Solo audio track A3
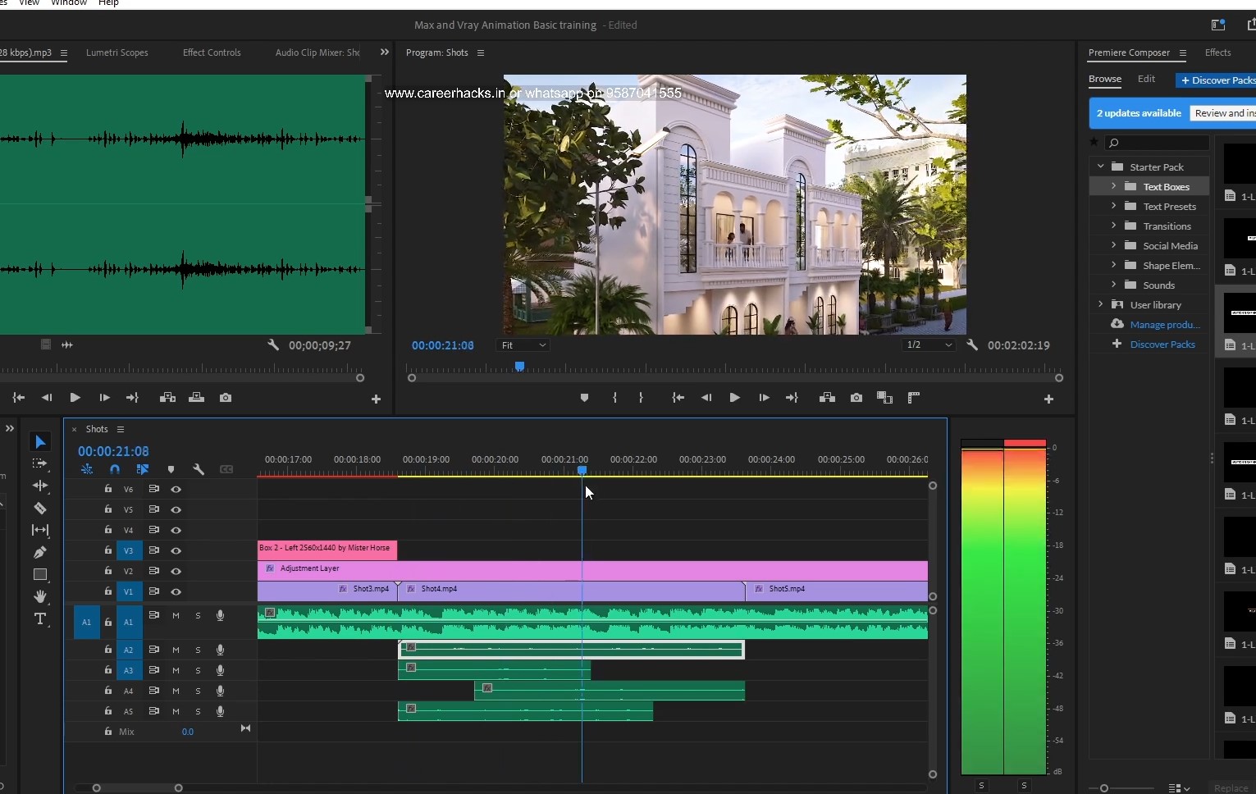1256x794 pixels. click(197, 669)
